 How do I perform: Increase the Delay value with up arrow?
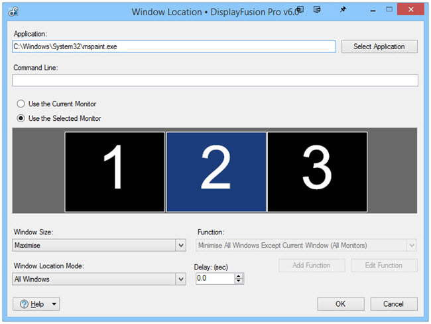tap(239, 276)
